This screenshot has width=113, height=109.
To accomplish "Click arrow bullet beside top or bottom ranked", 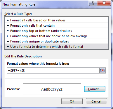I will click(8, 31).
